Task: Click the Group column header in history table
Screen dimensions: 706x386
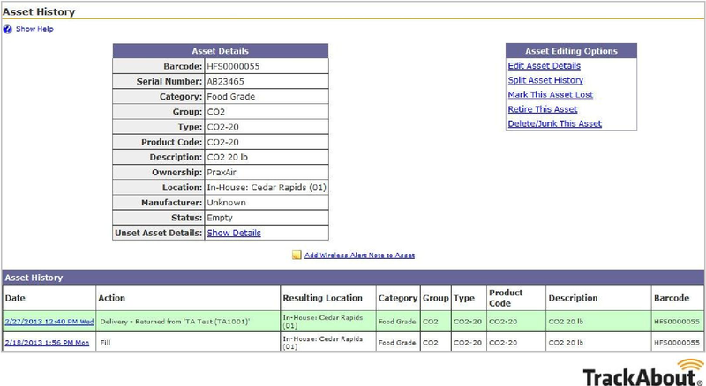Action: 435,298
